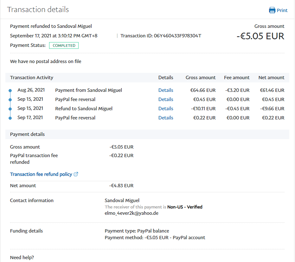Click the COMPLETED status badge
Screen dimensions: 295x262
pos(64,46)
